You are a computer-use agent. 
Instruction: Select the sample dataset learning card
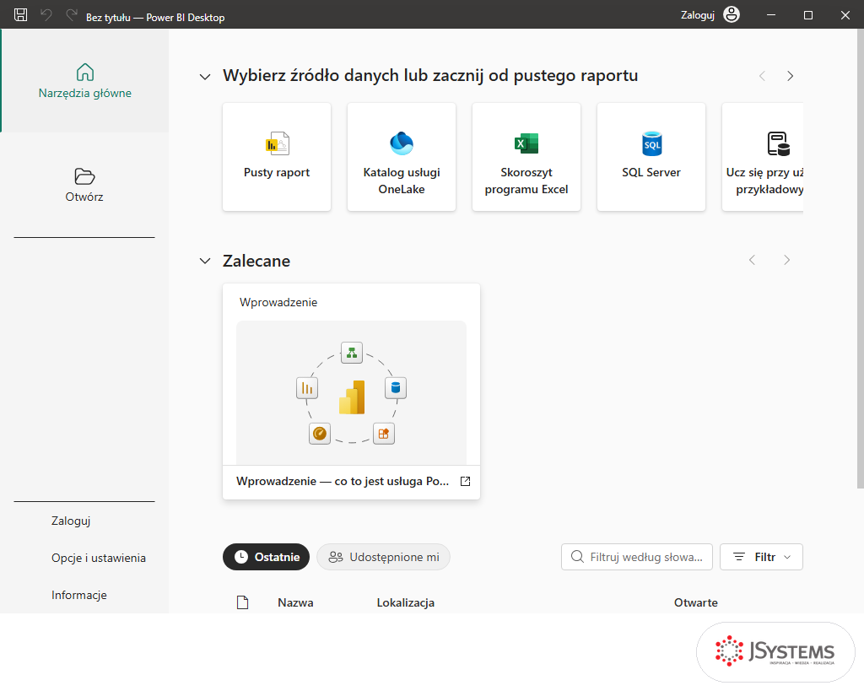tap(763, 157)
